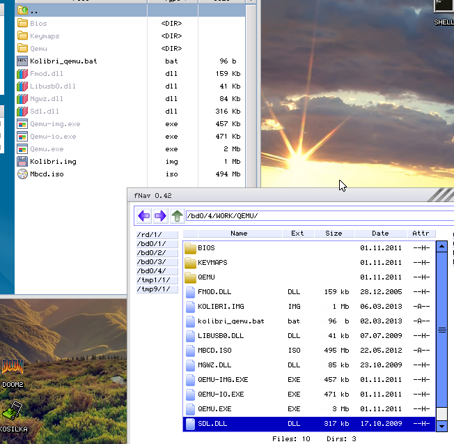Click the scrollbar up arrow in fNav

[441, 246]
